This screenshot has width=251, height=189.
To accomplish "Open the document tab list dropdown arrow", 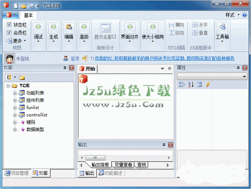I will [x=162, y=69].
